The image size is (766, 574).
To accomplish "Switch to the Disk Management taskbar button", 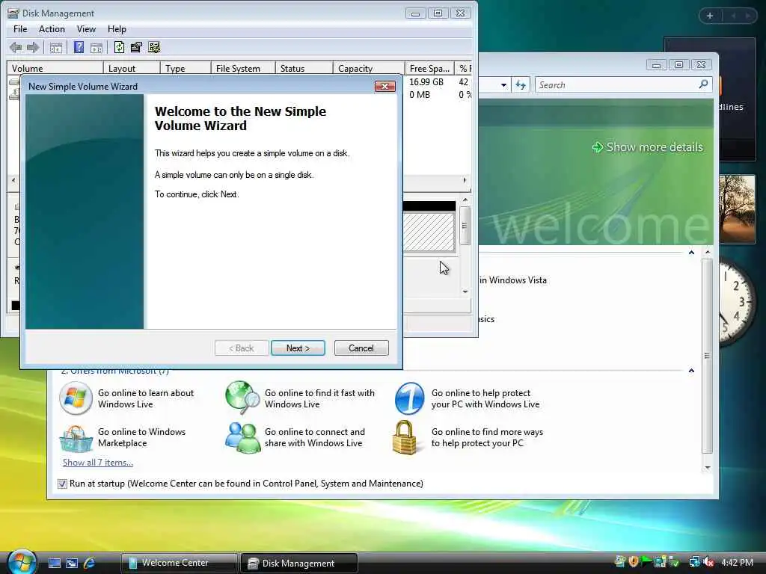I will coord(299,563).
